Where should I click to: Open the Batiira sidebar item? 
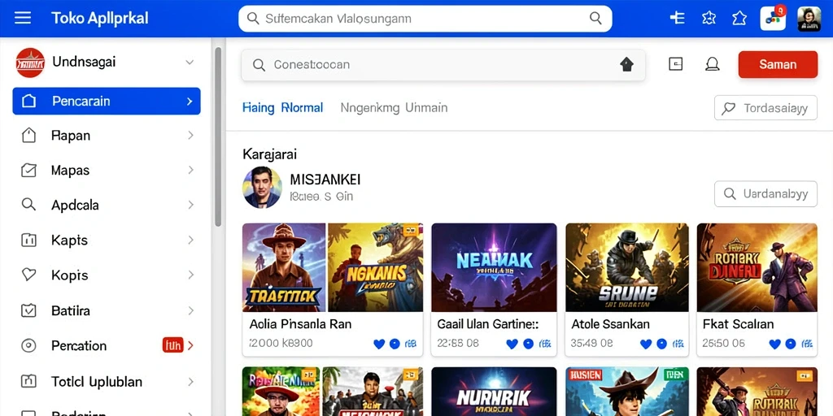click(107, 310)
